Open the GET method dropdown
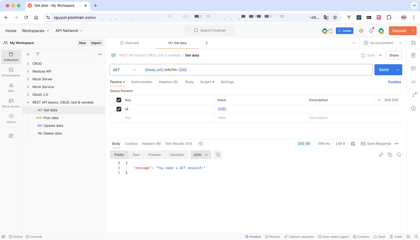Image resolution: width=420 pixels, height=240 pixels. click(125, 70)
